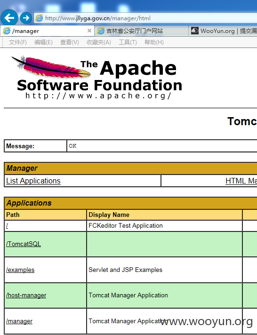Open the 帮助(H) menu

pyautogui.click(x=154, y=42)
